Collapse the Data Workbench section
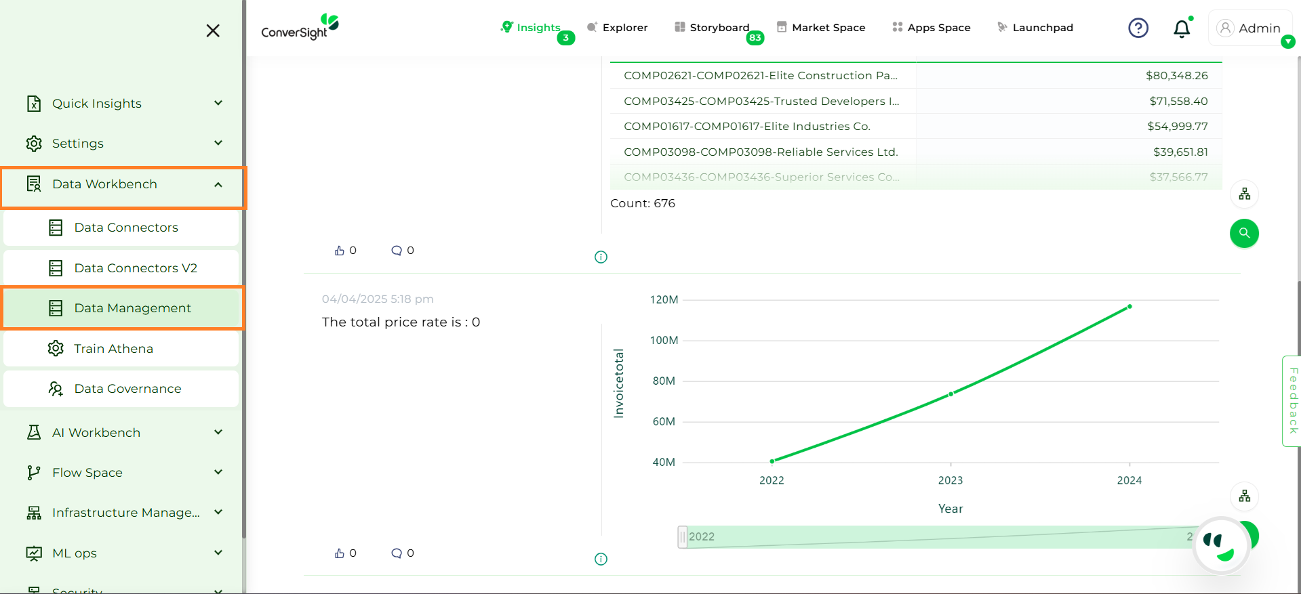The image size is (1301, 594). 218,185
